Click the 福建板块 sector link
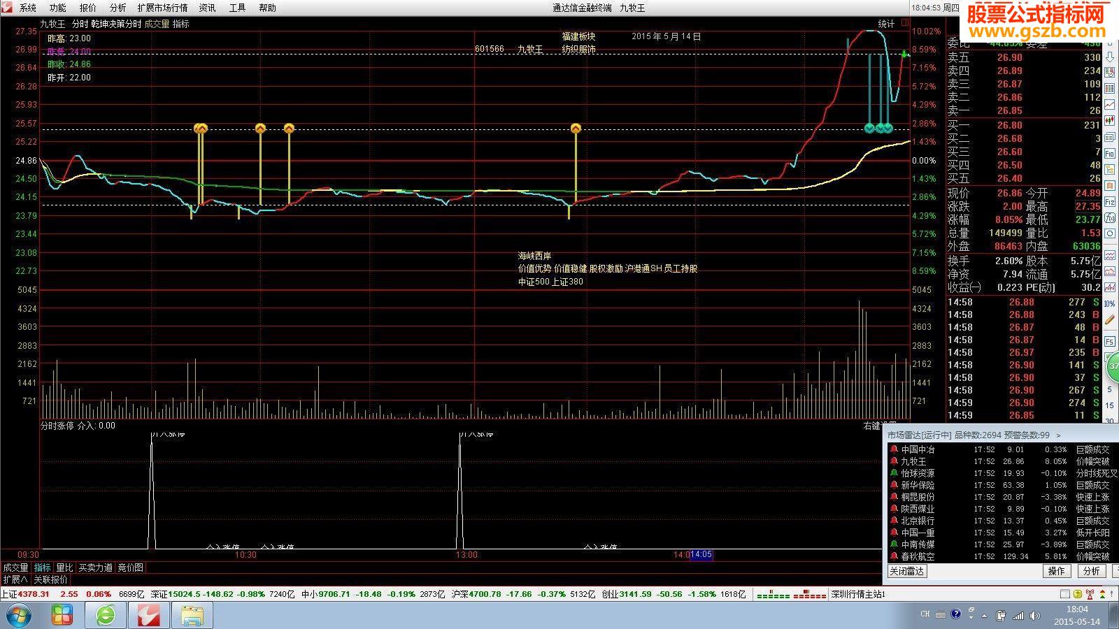 tap(578, 36)
